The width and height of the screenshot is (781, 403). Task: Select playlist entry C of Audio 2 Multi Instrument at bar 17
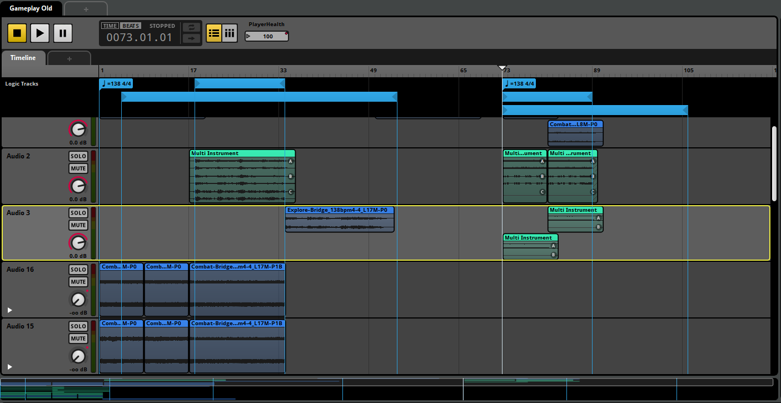[290, 192]
